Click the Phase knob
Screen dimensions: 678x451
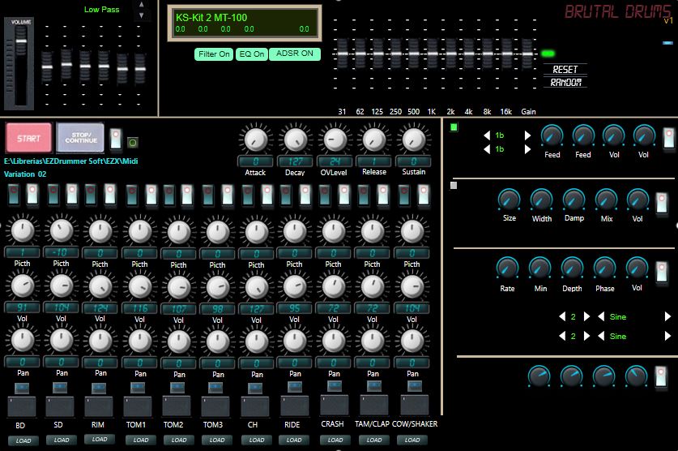point(604,268)
